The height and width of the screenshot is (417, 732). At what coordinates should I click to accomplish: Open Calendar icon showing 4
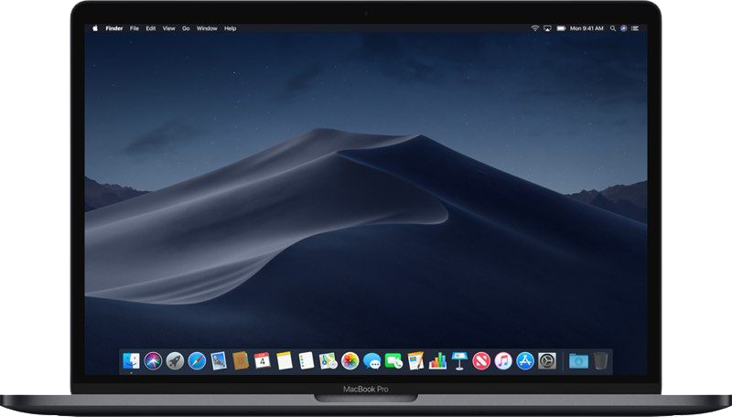(263, 361)
